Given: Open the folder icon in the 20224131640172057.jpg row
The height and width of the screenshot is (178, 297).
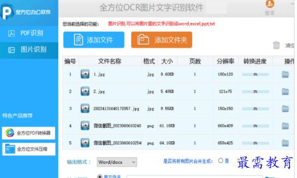Looking at the screenshot, I should (x=285, y=109).
